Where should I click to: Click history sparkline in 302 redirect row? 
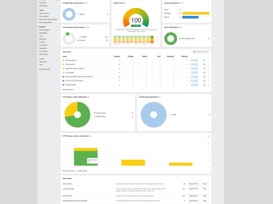point(194,73)
